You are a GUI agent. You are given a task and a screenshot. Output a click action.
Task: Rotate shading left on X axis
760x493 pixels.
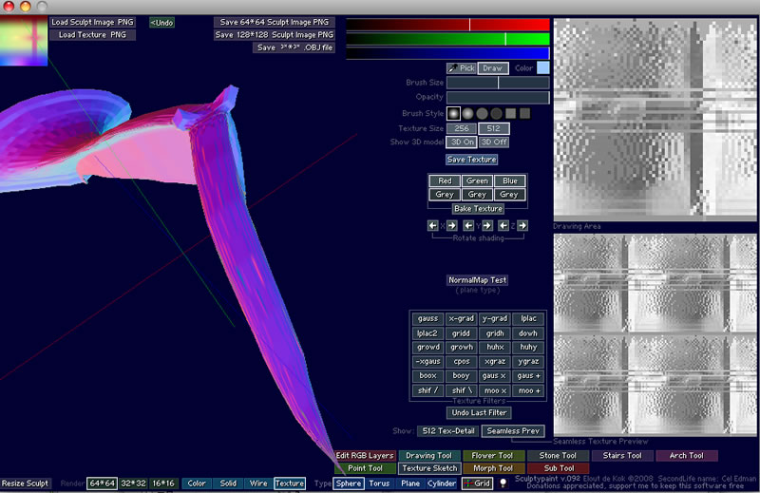coord(433,225)
